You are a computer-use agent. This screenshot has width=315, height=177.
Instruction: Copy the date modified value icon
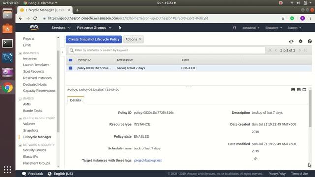pos(256,159)
